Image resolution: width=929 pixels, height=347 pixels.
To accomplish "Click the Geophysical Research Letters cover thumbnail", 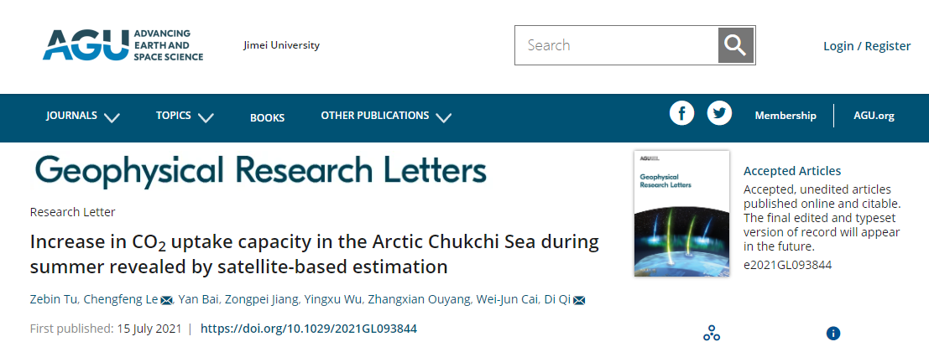I will click(x=680, y=213).
